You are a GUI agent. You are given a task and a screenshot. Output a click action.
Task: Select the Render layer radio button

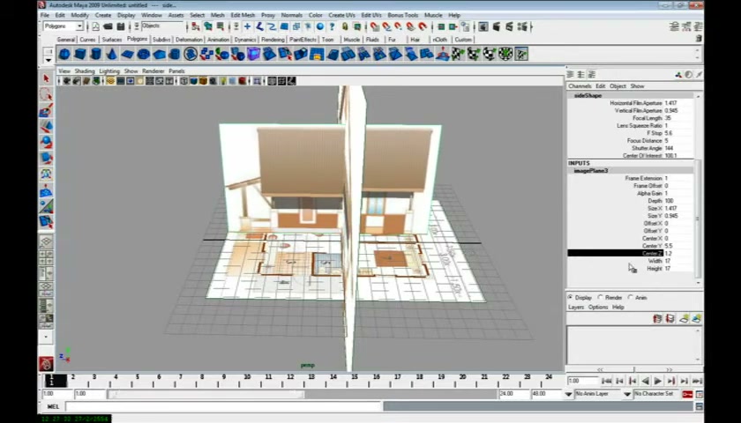coord(601,298)
